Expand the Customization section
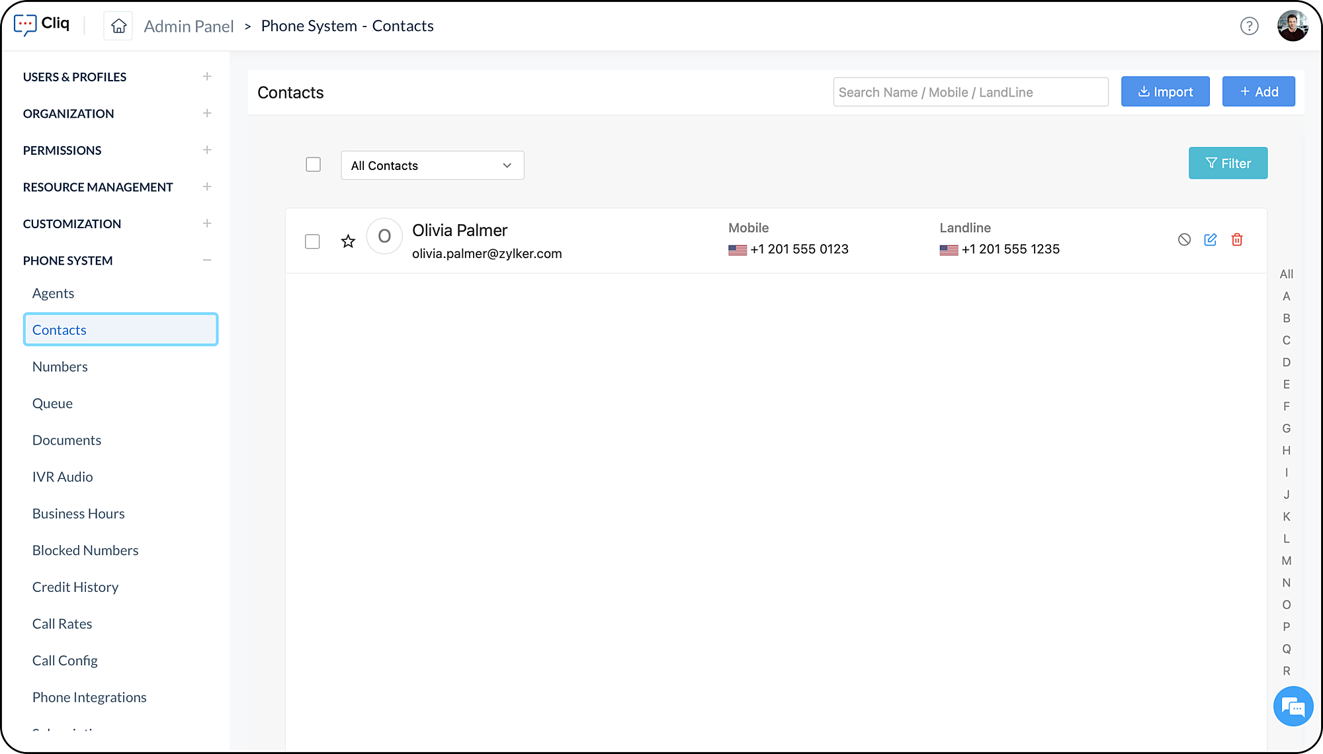 [x=207, y=224]
